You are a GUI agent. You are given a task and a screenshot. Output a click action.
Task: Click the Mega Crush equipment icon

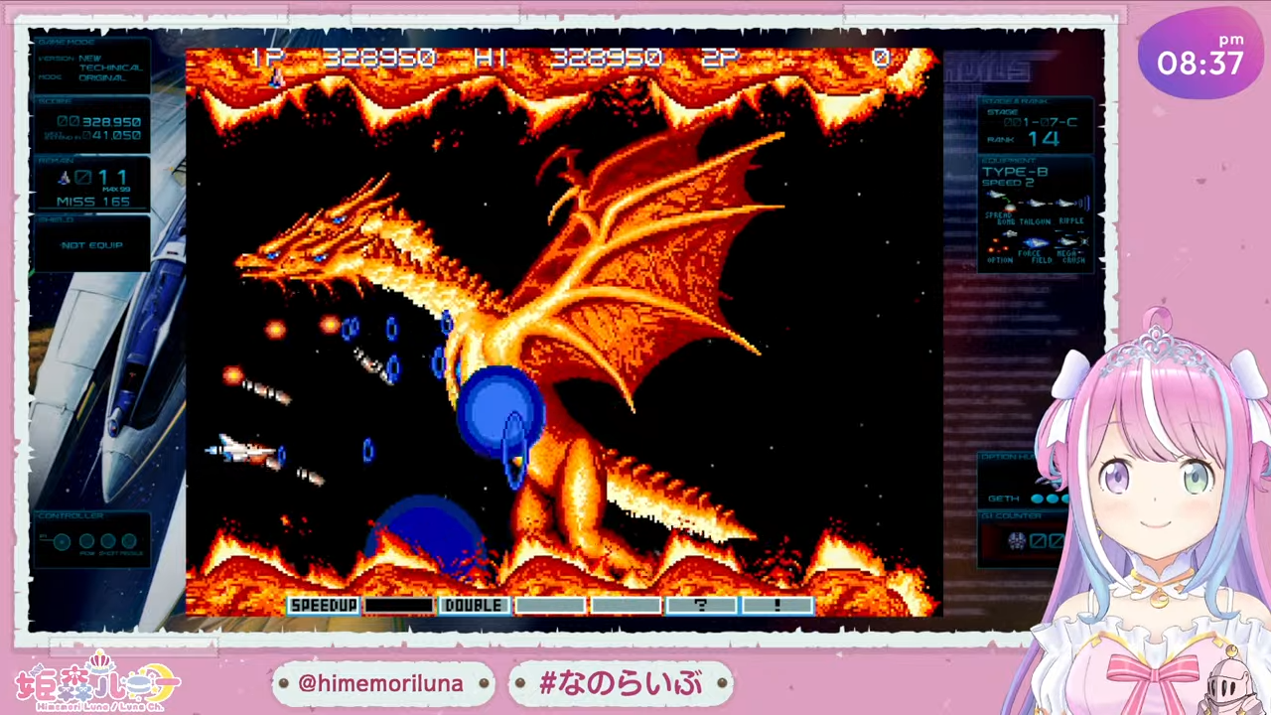click(x=1072, y=241)
